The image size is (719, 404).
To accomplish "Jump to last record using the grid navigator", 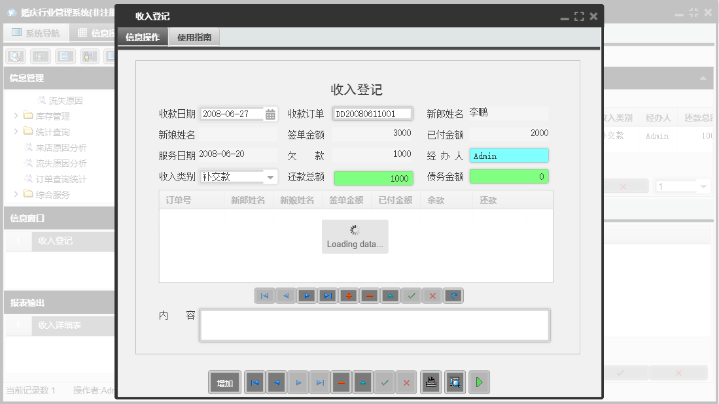I will pyautogui.click(x=327, y=295).
